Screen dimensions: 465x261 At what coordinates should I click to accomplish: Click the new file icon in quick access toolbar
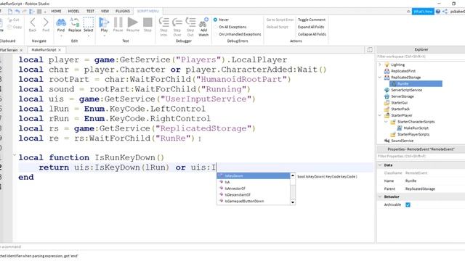click(x=10, y=12)
